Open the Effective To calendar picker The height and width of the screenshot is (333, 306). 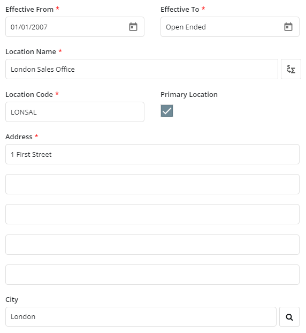[x=288, y=27]
